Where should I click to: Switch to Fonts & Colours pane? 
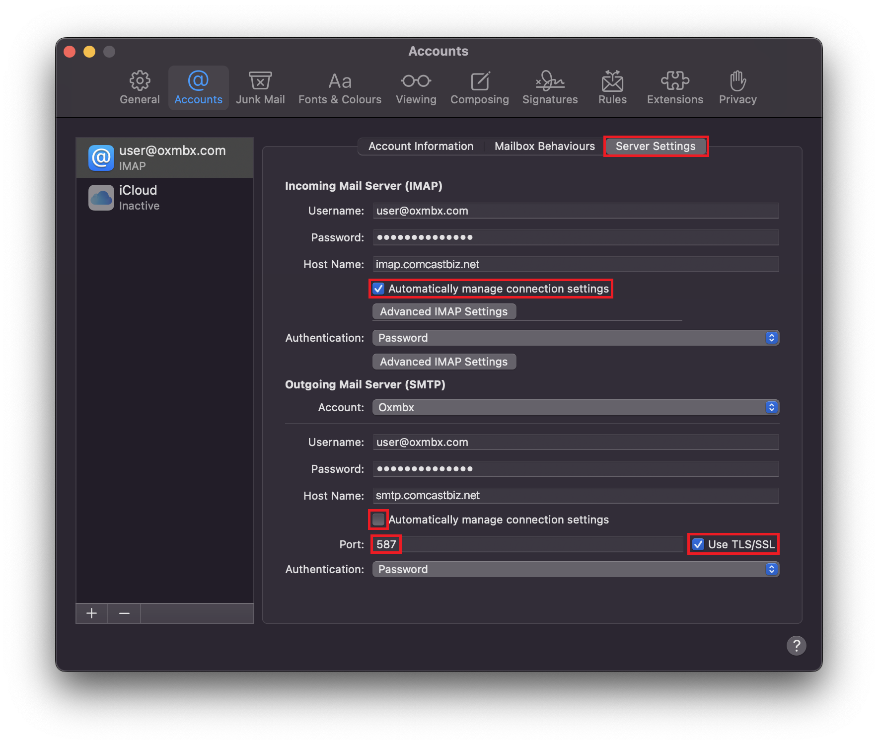[x=340, y=88]
